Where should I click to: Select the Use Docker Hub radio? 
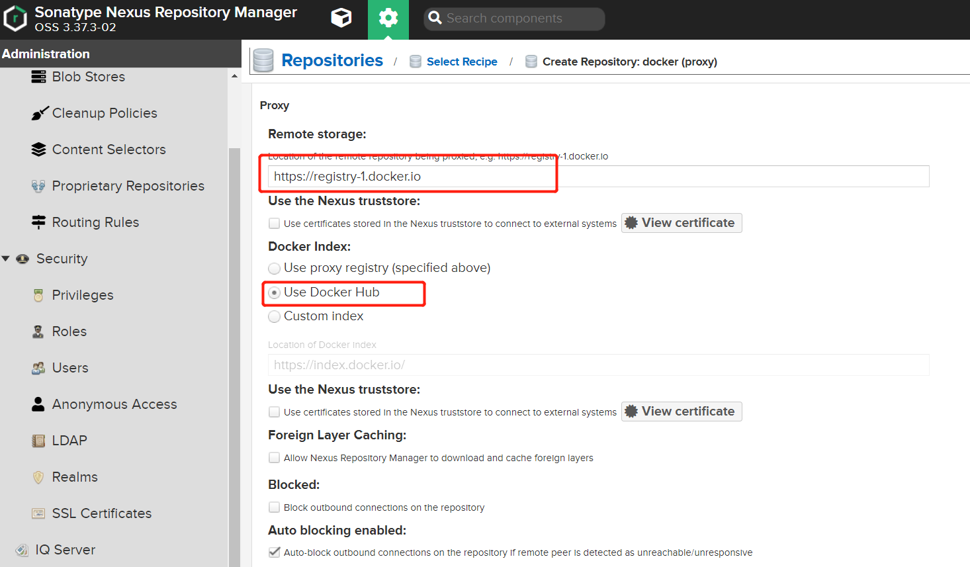274,292
